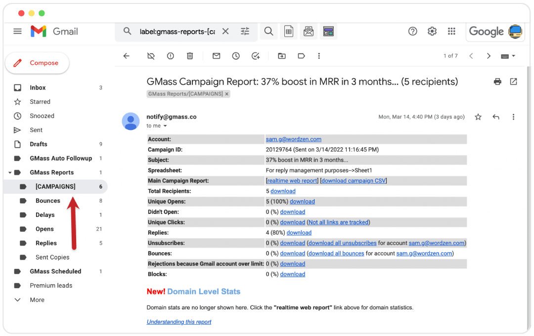Click the GMass compose envelope icon
Image resolution: width=534 pixels, height=336 pixels.
[x=309, y=31]
